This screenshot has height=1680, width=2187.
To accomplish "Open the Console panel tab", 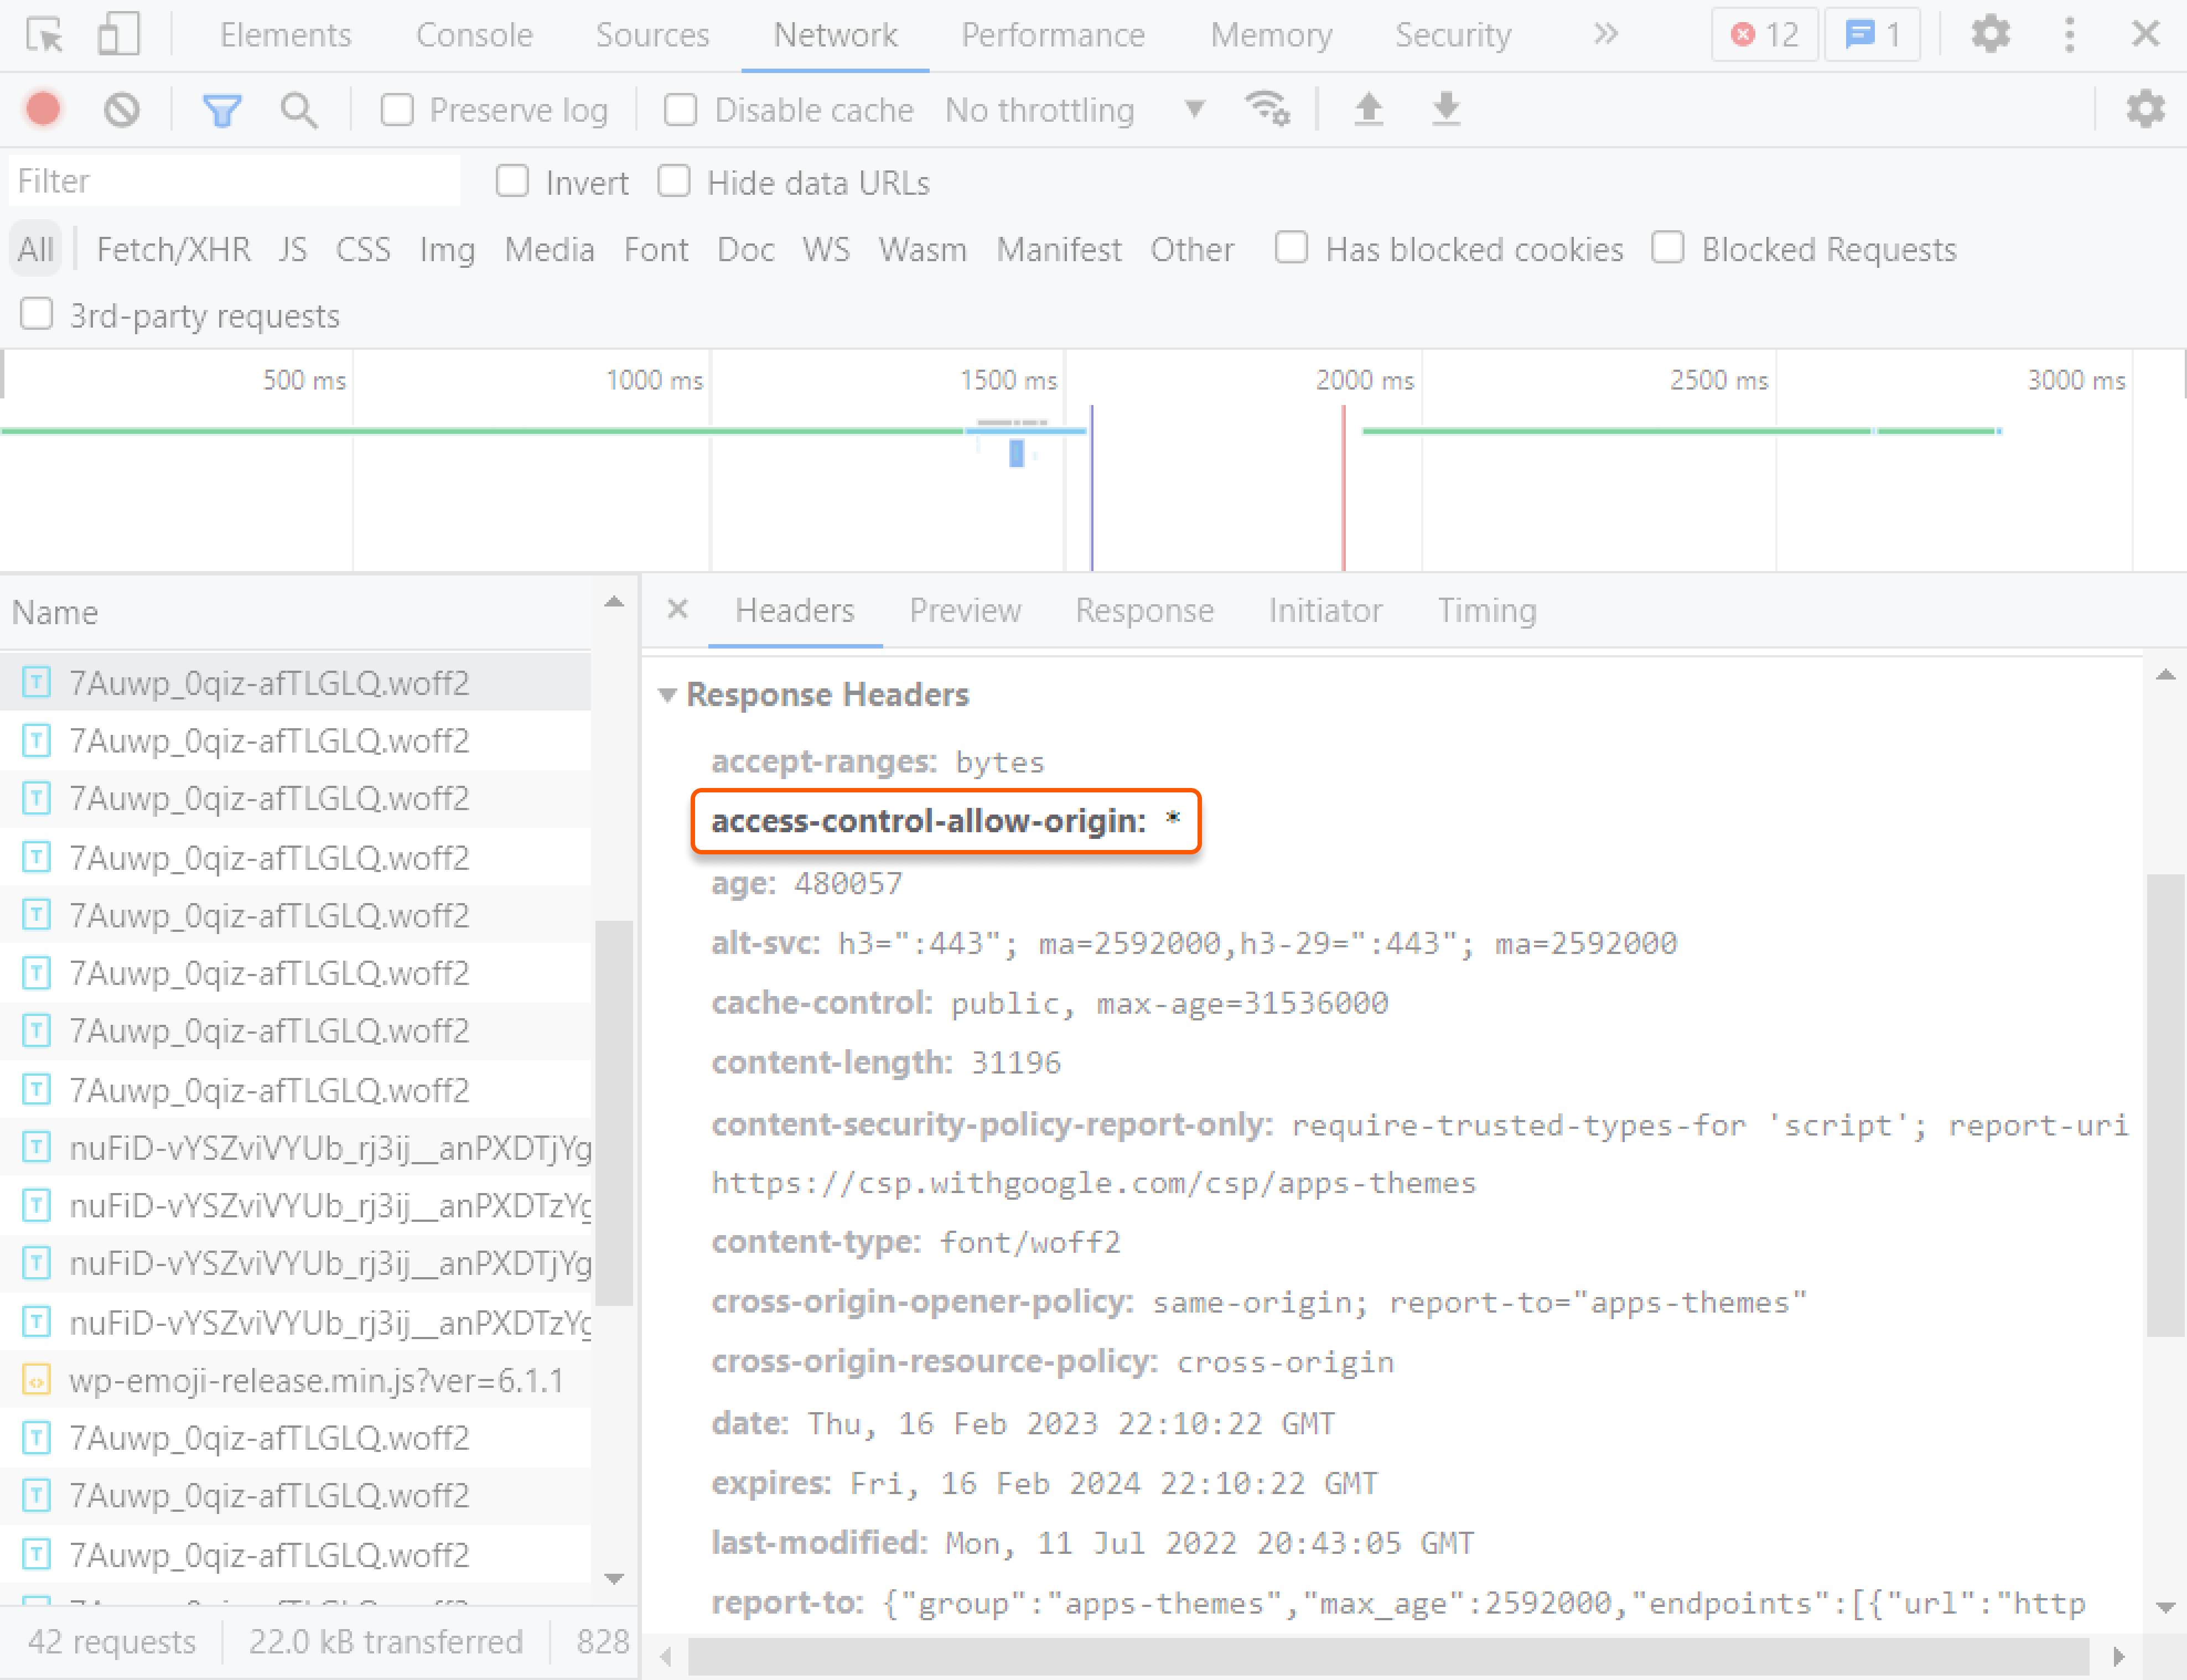I will pyautogui.click(x=474, y=35).
